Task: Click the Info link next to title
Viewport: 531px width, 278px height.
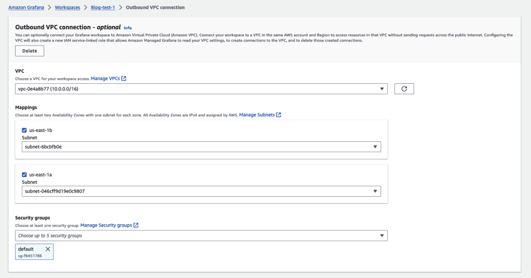Action: [128, 27]
